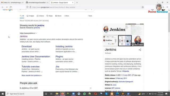Open the Jenkins User Documentation link
Image resolution: width=170 pixels, height=96 pixels.
(36, 57)
